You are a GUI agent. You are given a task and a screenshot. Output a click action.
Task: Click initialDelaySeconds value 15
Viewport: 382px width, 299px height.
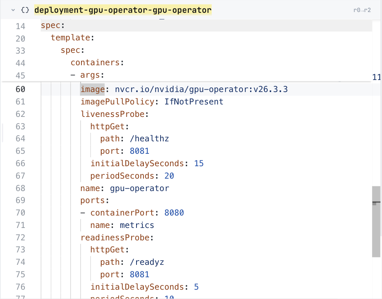pyautogui.click(x=199, y=163)
